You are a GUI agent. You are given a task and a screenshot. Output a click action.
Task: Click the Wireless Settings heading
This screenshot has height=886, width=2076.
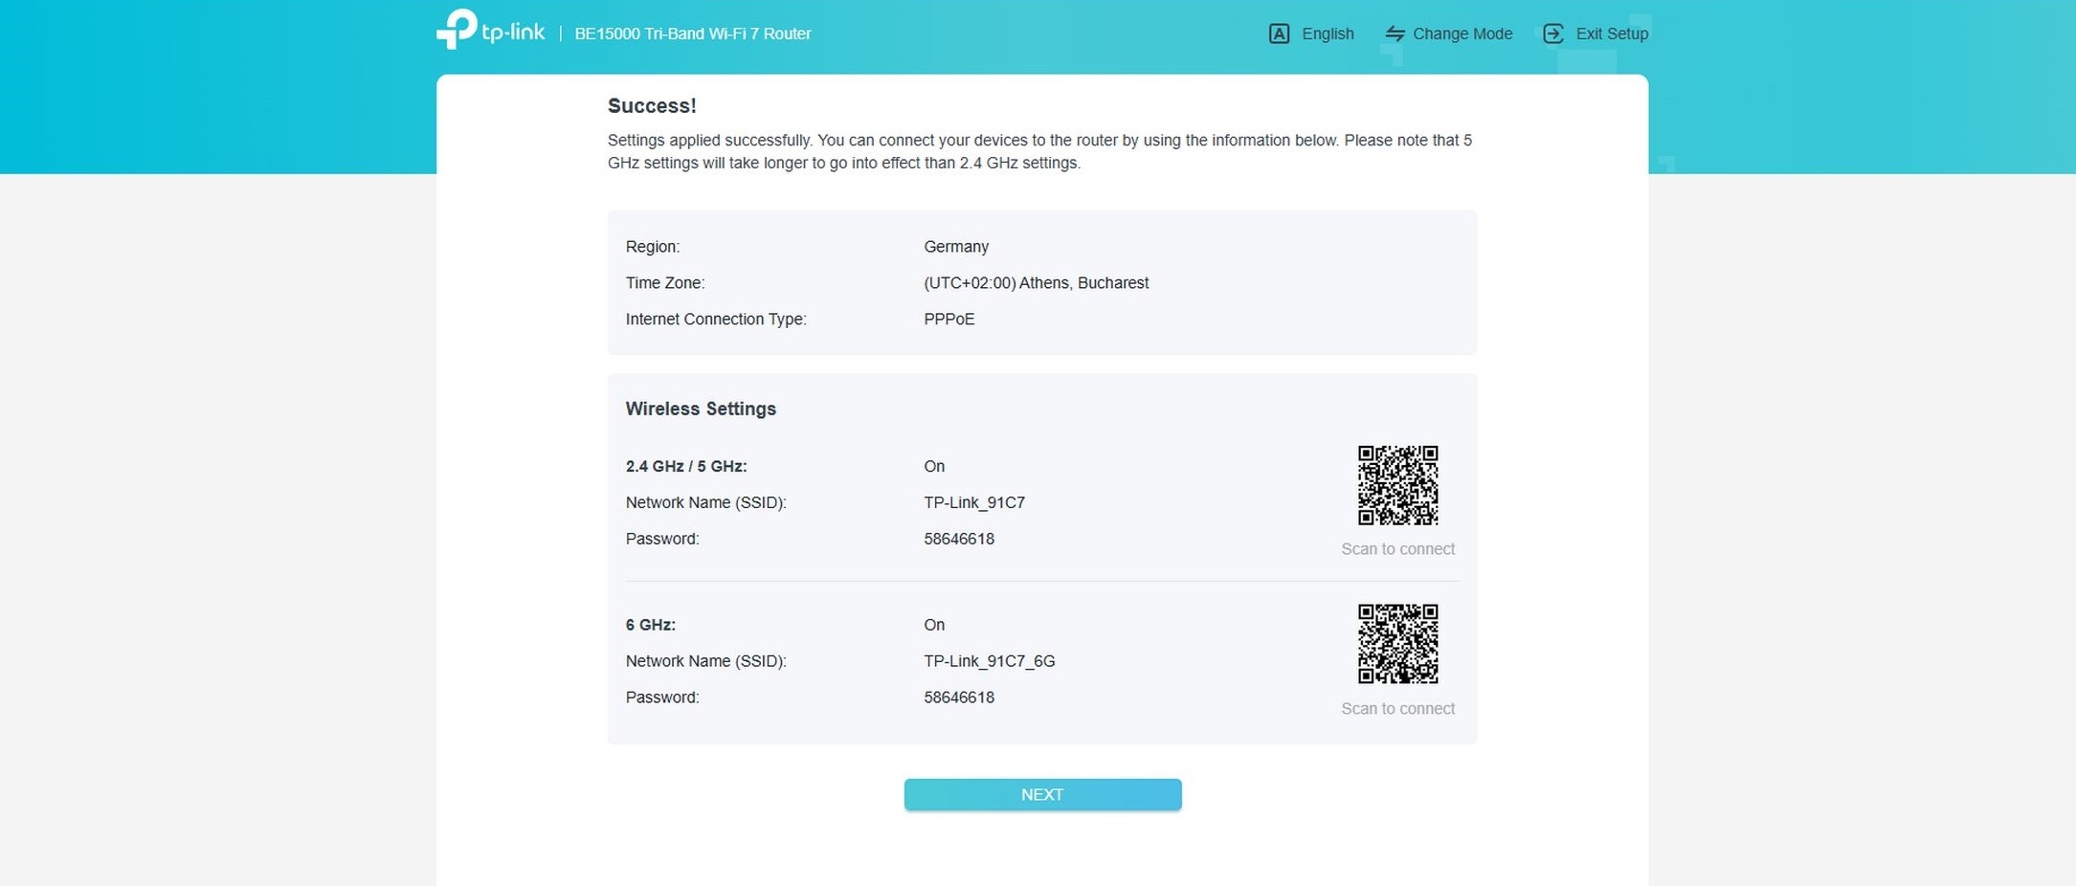pos(701,410)
